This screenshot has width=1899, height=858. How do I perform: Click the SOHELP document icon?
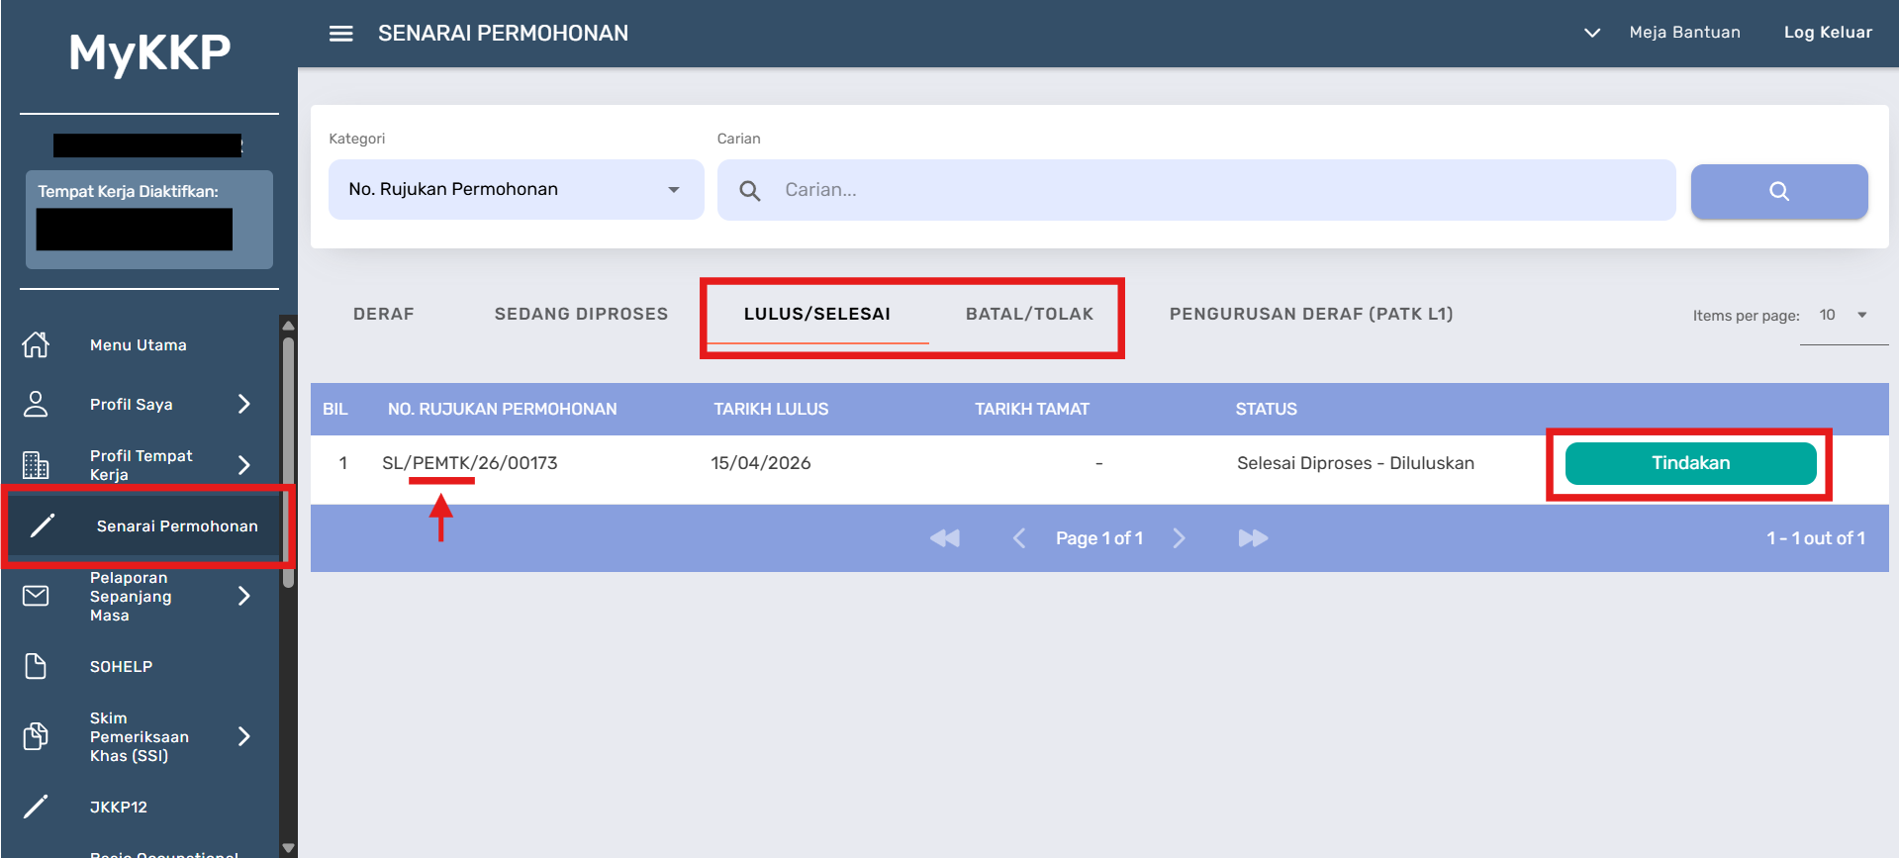pyautogui.click(x=36, y=666)
